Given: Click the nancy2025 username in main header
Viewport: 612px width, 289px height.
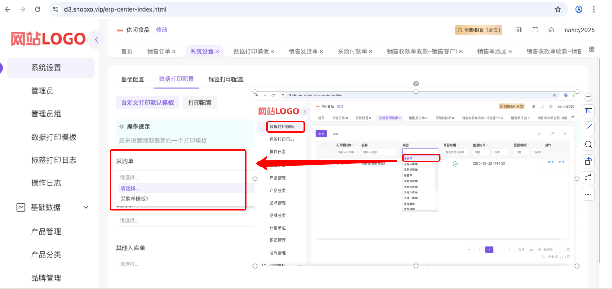Looking at the screenshot, I should pos(580,30).
